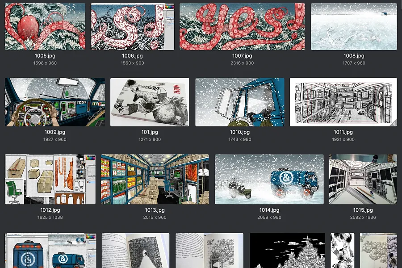This screenshot has height=268, width=402.
Task: Click the open book doorway illustration thumbnail
Action: [209, 250]
